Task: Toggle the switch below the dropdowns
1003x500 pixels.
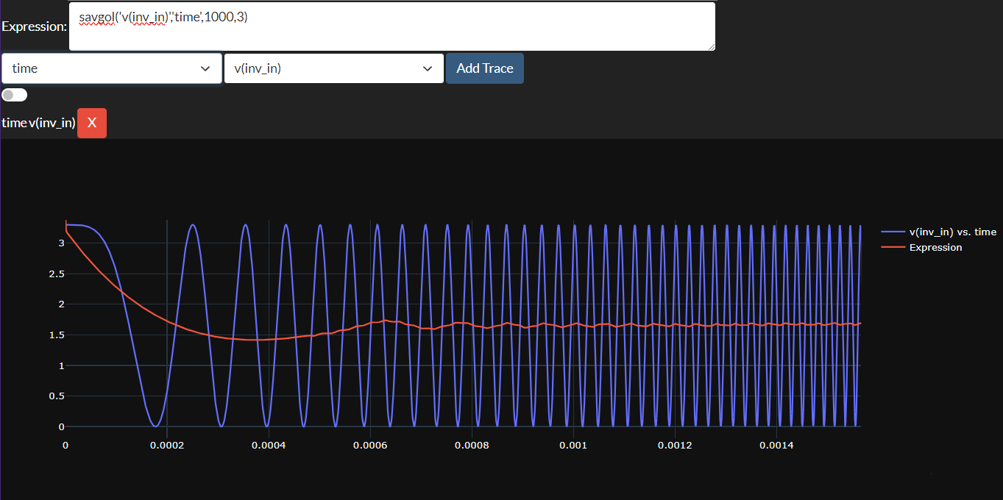Action: [15, 95]
